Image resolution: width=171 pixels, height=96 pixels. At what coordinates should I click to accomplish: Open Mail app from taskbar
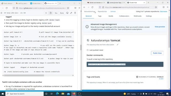click(68, 94)
